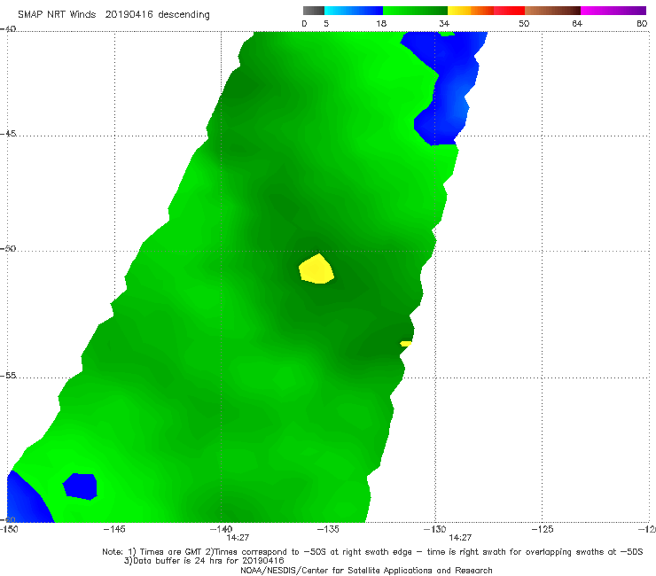656x576 pixels.
Task: Click the color scale label '64'
Action: [577, 23]
